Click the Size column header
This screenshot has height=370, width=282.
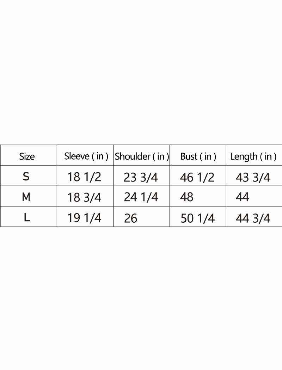pos(27,156)
